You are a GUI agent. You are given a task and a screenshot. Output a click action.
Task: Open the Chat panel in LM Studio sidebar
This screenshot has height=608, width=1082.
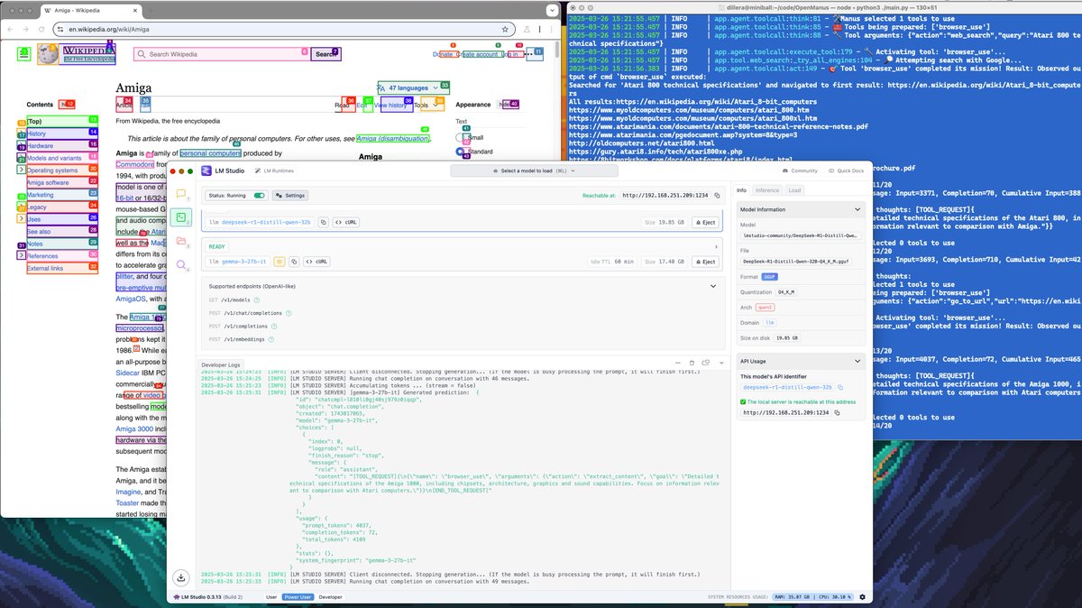(180, 194)
